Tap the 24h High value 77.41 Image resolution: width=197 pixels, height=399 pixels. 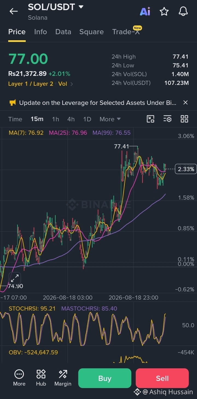tap(181, 57)
